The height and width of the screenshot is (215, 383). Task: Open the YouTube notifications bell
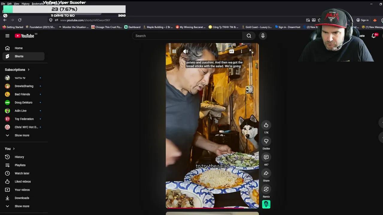374,36
